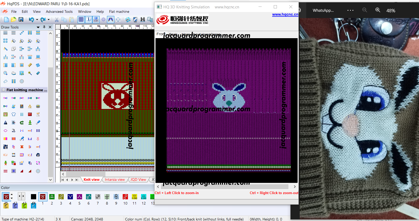Click right scroll arrow in simulation window

295,187
